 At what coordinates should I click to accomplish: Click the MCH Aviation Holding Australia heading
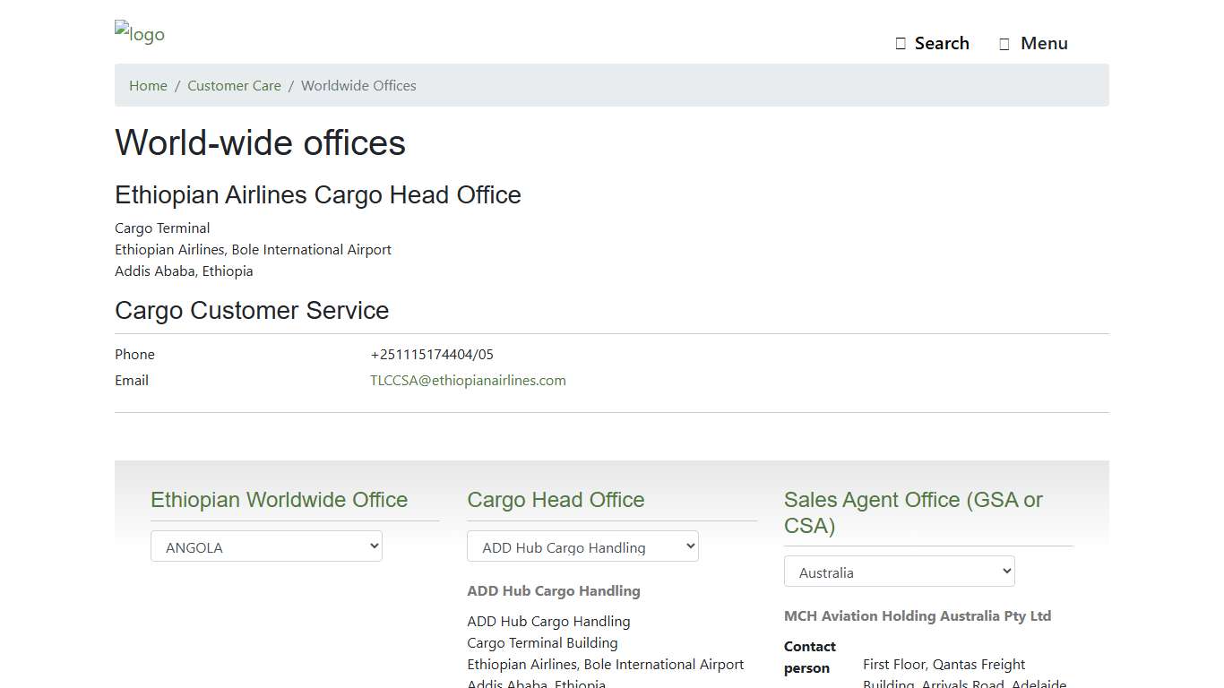[918, 615]
